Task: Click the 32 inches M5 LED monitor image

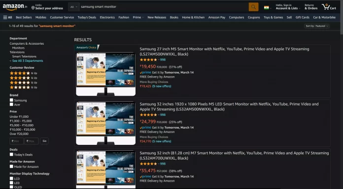Action: coord(105,123)
